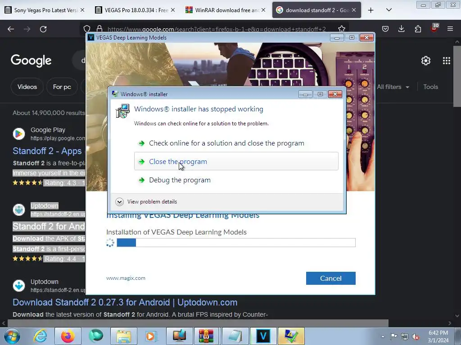Screen dimensions: 461x345
Task: Go back to previous page in Firefox
Action: tap(11, 29)
